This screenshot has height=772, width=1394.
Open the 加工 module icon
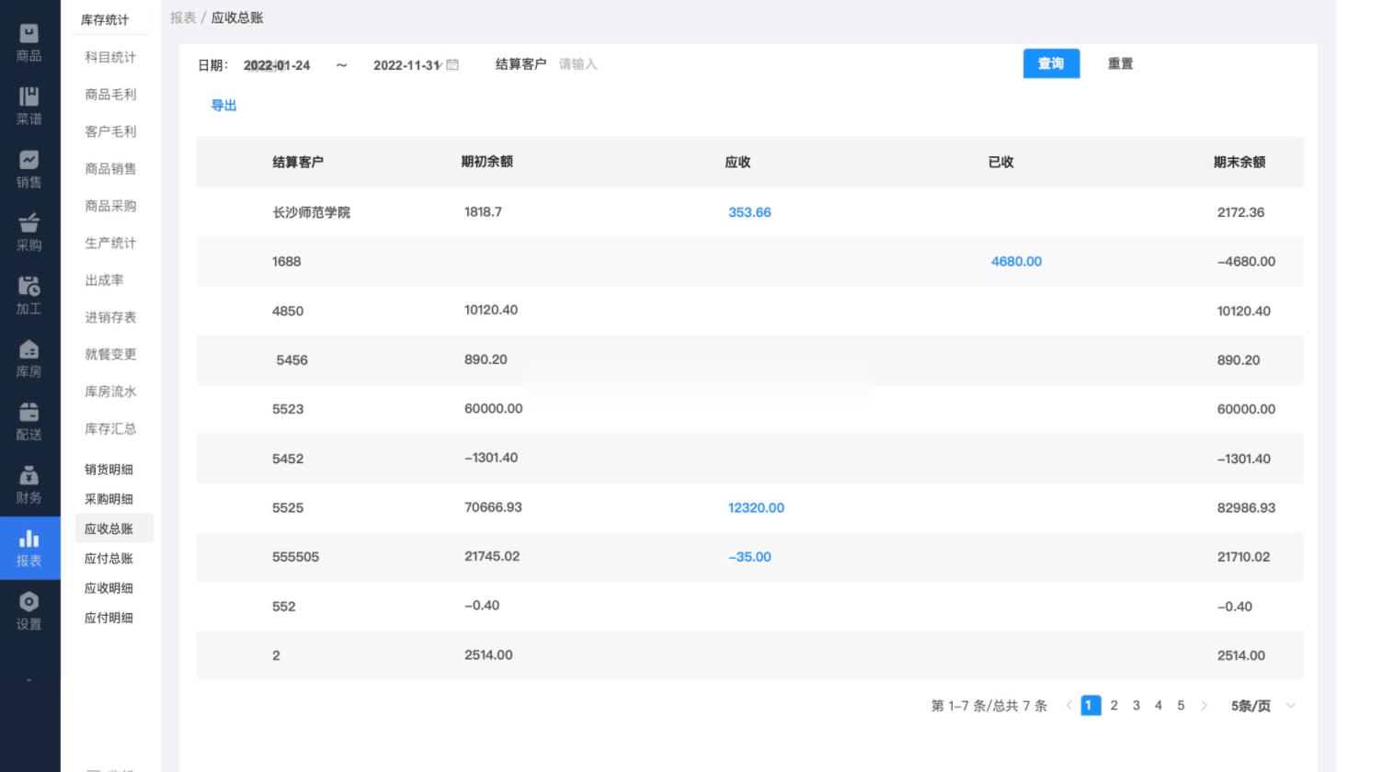coord(29,287)
